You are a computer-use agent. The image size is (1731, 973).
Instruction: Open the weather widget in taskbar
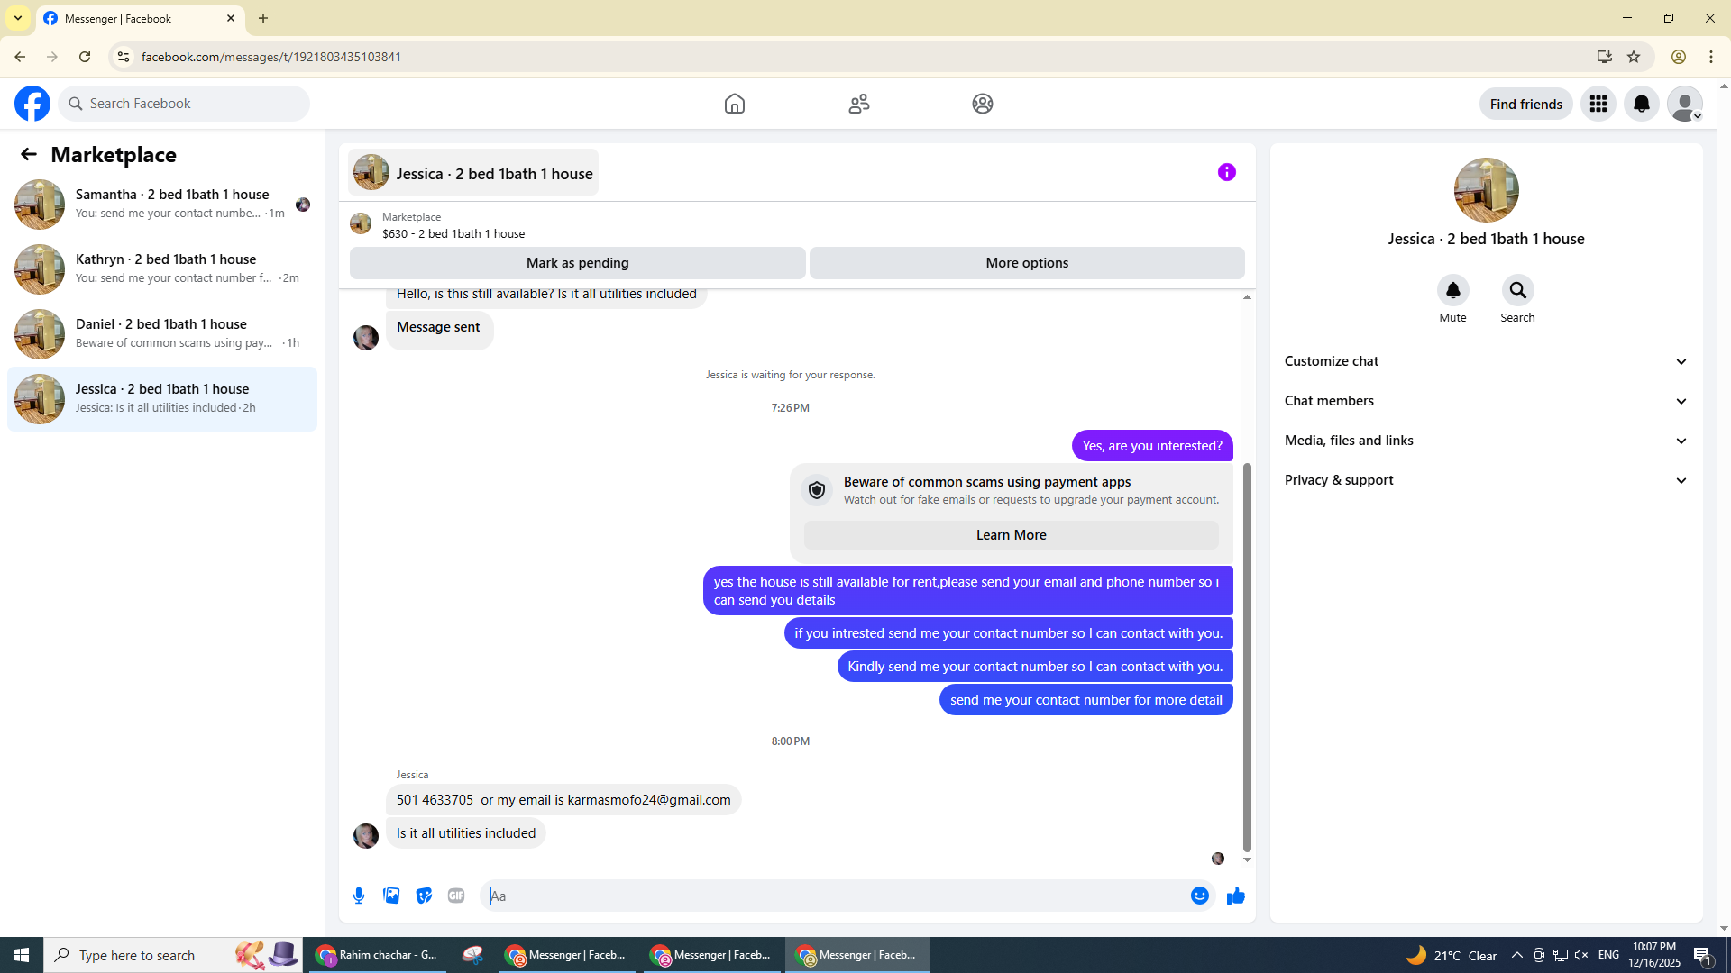coord(1452,955)
